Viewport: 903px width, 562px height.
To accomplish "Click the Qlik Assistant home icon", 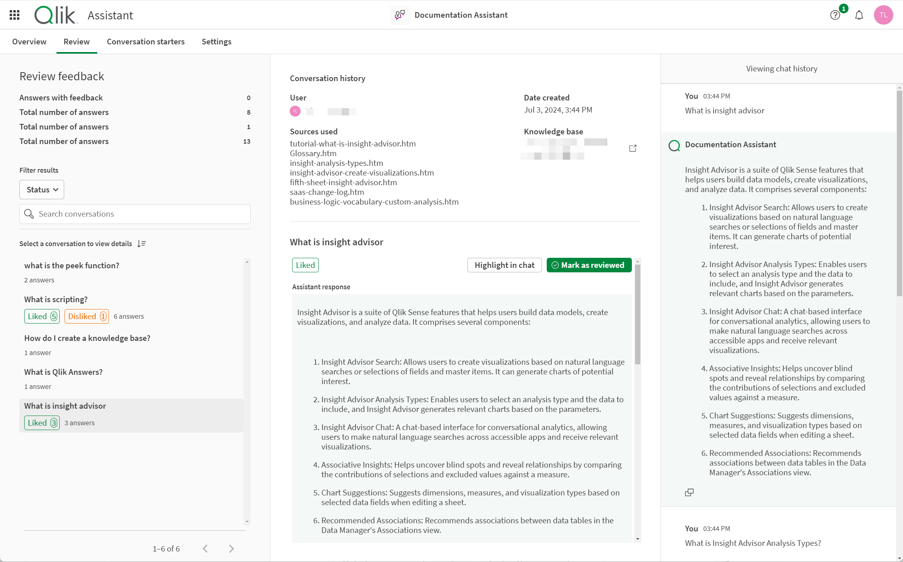I will [55, 15].
